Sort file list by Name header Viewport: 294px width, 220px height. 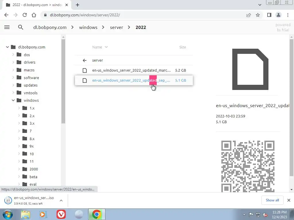(100, 47)
